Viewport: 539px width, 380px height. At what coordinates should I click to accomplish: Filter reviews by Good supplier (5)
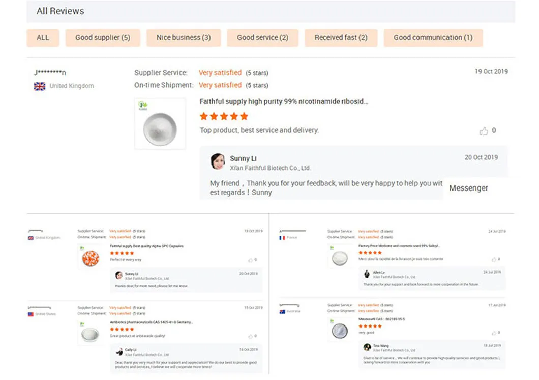[x=103, y=38]
